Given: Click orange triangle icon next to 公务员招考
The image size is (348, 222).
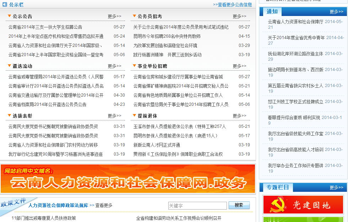Looking at the screenshot, I should pos(134,16).
